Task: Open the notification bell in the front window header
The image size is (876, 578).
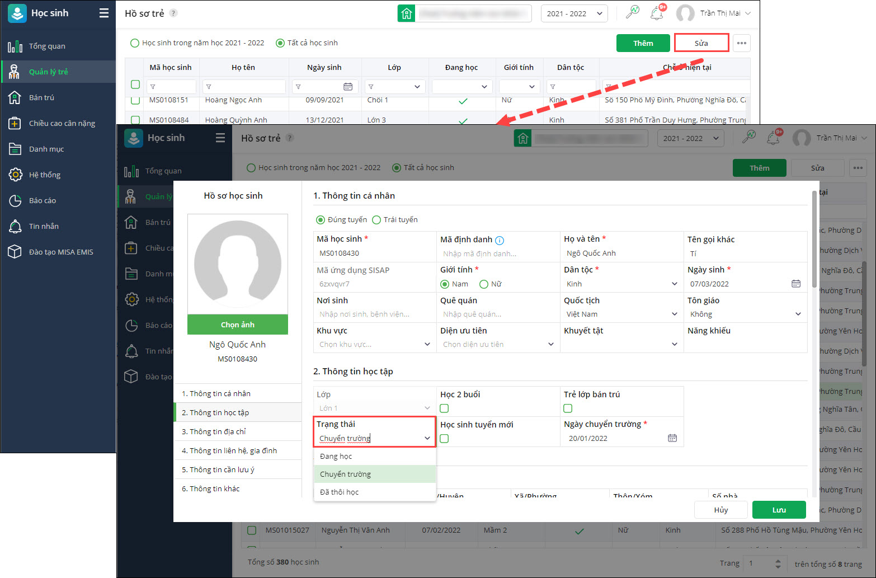Action: [x=774, y=138]
